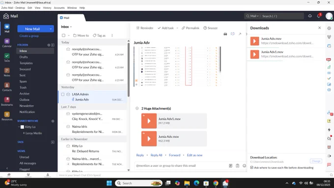Collapse the left sidebar arrow

(x=7, y=168)
